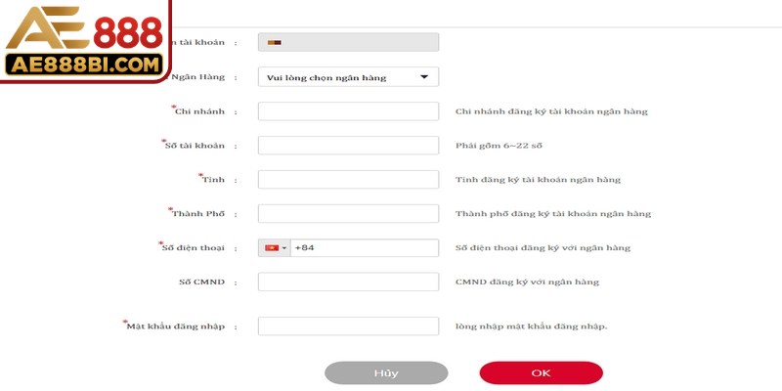Open the bank selection dropdown

tap(348, 77)
